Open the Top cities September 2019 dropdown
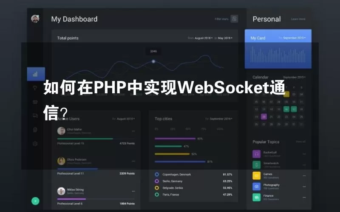The height and width of the screenshot is (212, 340). click(221, 119)
